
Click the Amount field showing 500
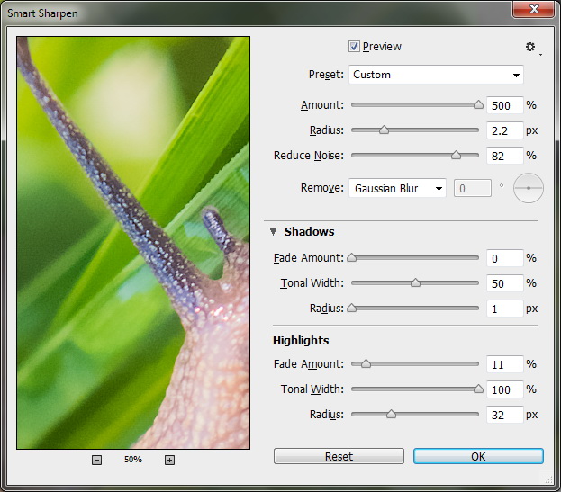505,105
